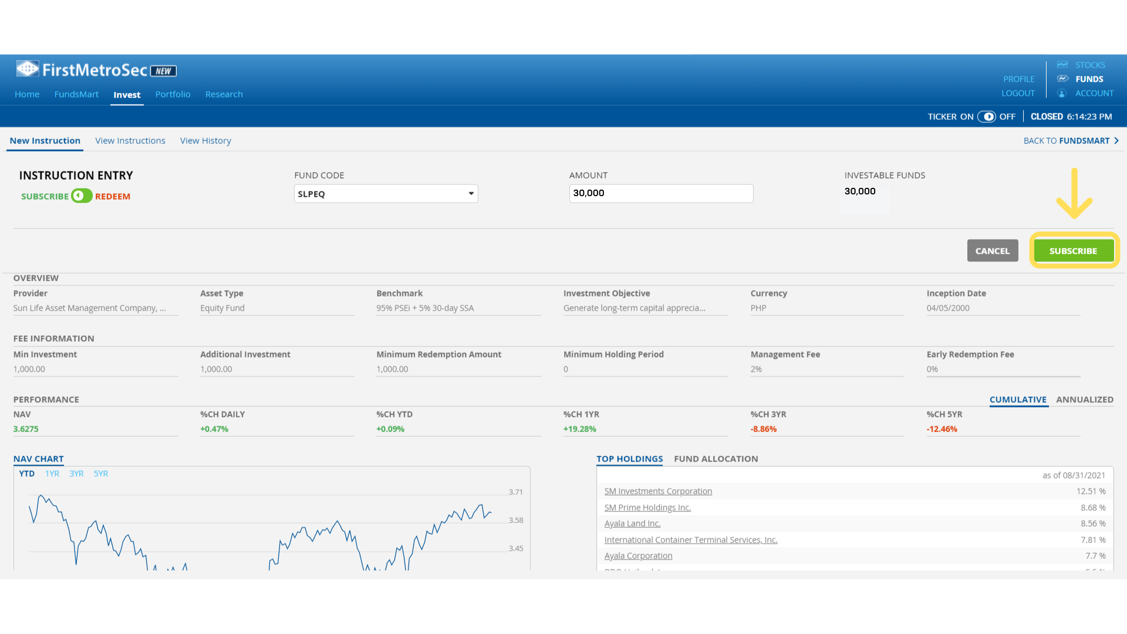Click the Investable Funds value 30,000
The width and height of the screenshot is (1127, 634).
[x=860, y=191]
